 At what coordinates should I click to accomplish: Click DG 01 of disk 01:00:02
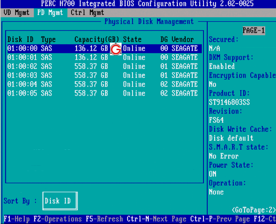click(164, 67)
